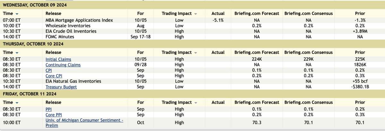Click Wednesday's Trading Impact sort arrow
385x134 pixels.
point(196,14)
